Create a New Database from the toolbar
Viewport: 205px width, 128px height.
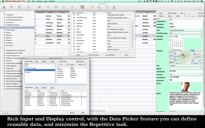tap(64, 8)
